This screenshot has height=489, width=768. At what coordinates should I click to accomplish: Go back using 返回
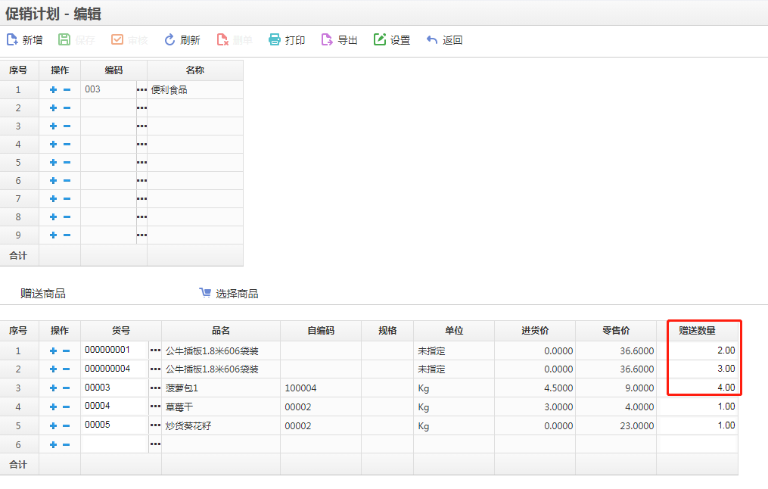click(444, 39)
